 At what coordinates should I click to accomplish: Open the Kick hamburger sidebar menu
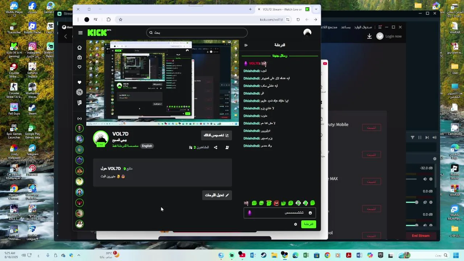point(80,33)
